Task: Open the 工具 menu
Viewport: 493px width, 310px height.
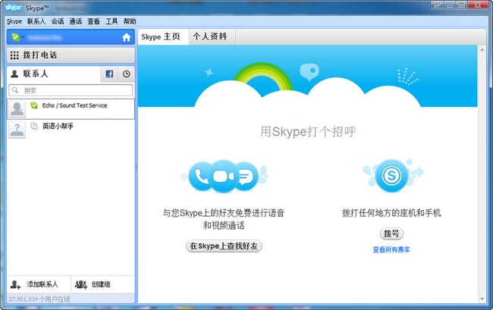Action: click(x=111, y=21)
